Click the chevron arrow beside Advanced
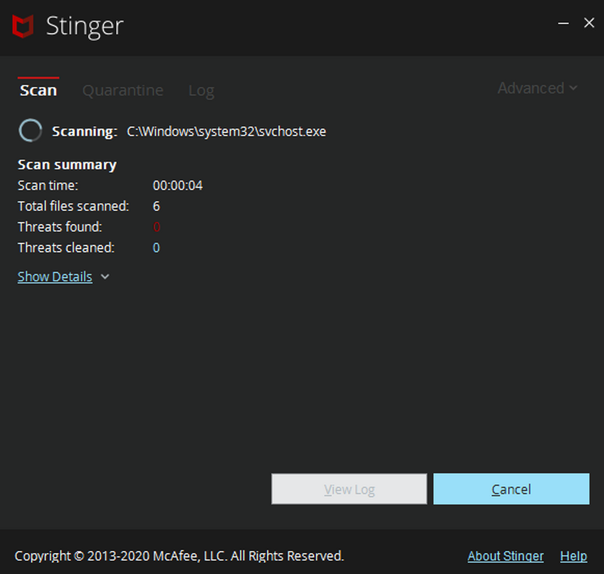Image resolution: width=604 pixels, height=574 pixels. (573, 88)
